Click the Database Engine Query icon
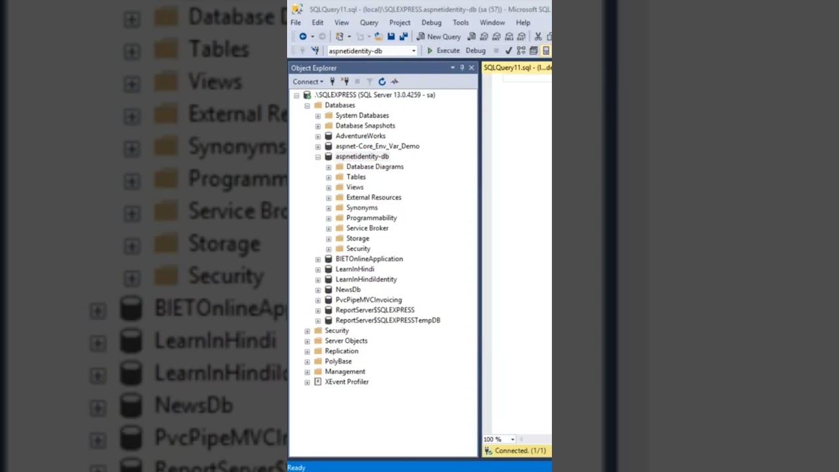Viewport: 839px width, 472px height. pos(471,37)
